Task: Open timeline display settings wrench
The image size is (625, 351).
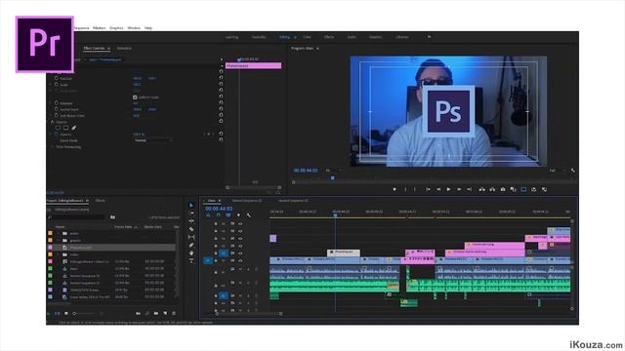Action: pyautogui.click(x=249, y=215)
